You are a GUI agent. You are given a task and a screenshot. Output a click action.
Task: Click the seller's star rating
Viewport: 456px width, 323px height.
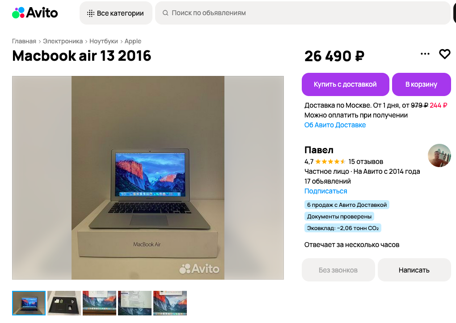pos(330,162)
